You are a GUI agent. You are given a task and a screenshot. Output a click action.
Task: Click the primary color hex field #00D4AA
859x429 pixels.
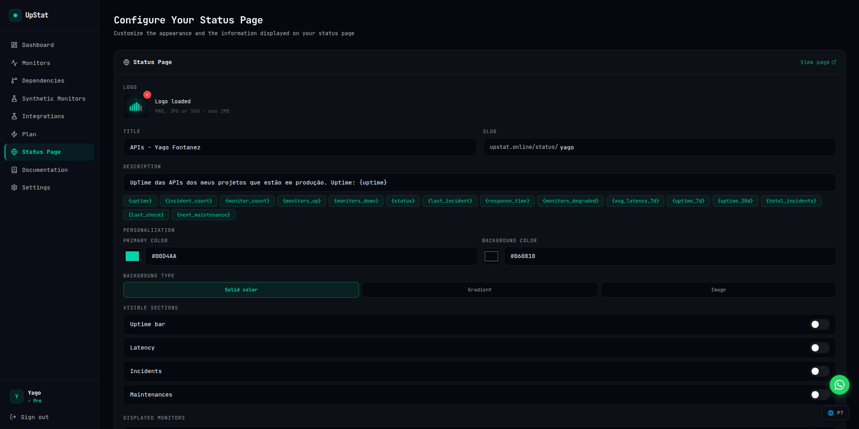click(311, 256)
